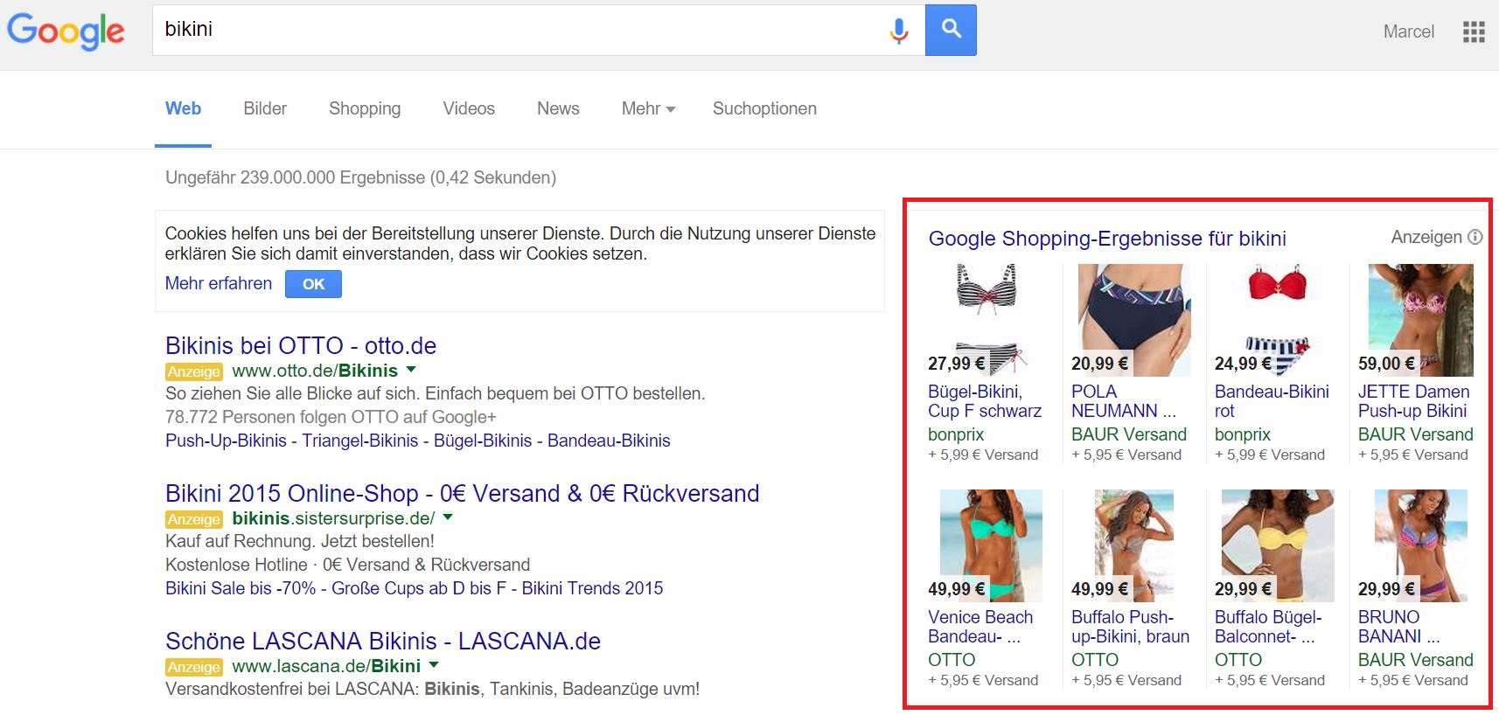Start voice search with the microphone icon
Image resolution: width=1499 pixels, height=715 pixels.
(x=898, y=31)
